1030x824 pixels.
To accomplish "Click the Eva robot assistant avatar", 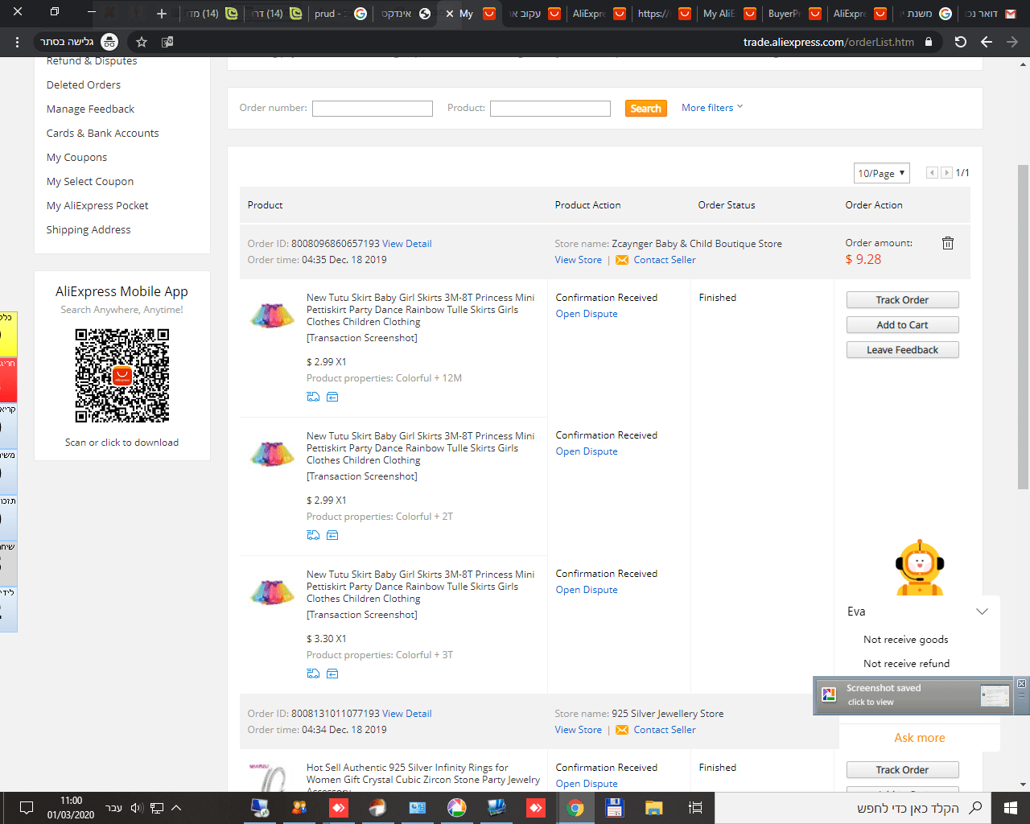I will click(x=919, y=568).
